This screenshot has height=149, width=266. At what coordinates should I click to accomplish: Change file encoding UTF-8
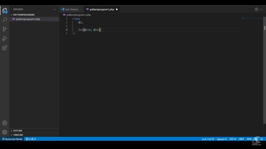233,139
